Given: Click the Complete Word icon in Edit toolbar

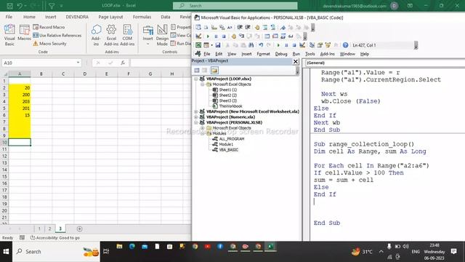Looking at the screenshot, I should (x=230, y=28).
